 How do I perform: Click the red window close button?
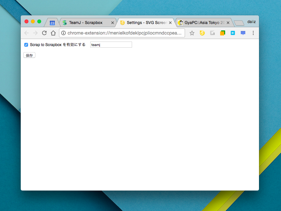pyautogui.click(x=26, y=21)
